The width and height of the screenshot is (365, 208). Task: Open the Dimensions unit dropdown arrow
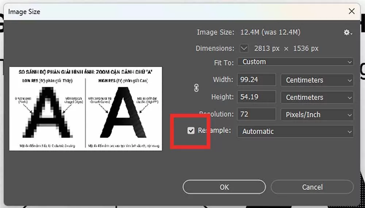coord(244,49)
